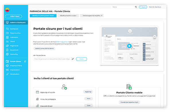Edit the portal URL with pencil icon

[x=73, y=59]
